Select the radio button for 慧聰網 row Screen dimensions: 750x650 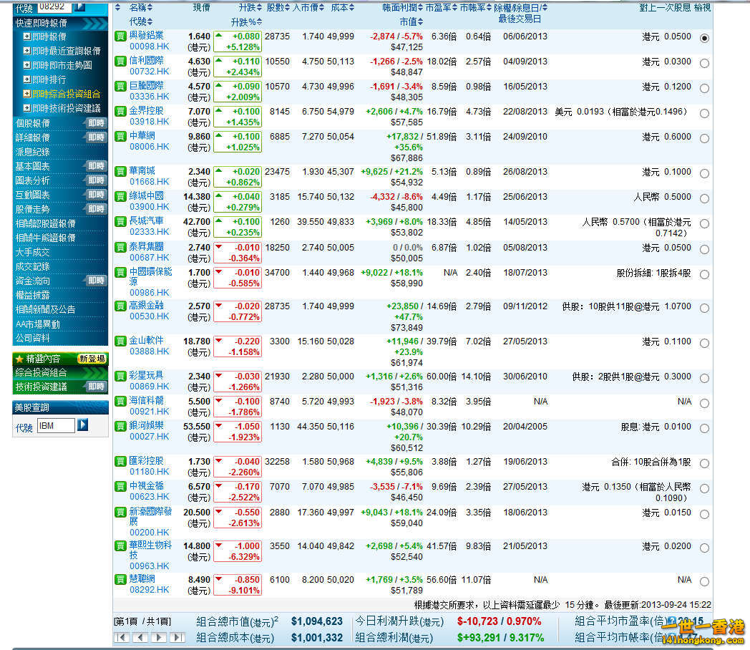(x=704, y=581)
